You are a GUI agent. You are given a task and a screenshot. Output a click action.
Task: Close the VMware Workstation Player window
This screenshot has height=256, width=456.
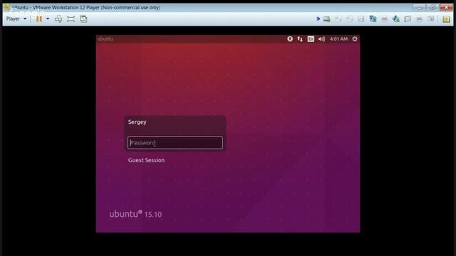click(x=446, y=8)
